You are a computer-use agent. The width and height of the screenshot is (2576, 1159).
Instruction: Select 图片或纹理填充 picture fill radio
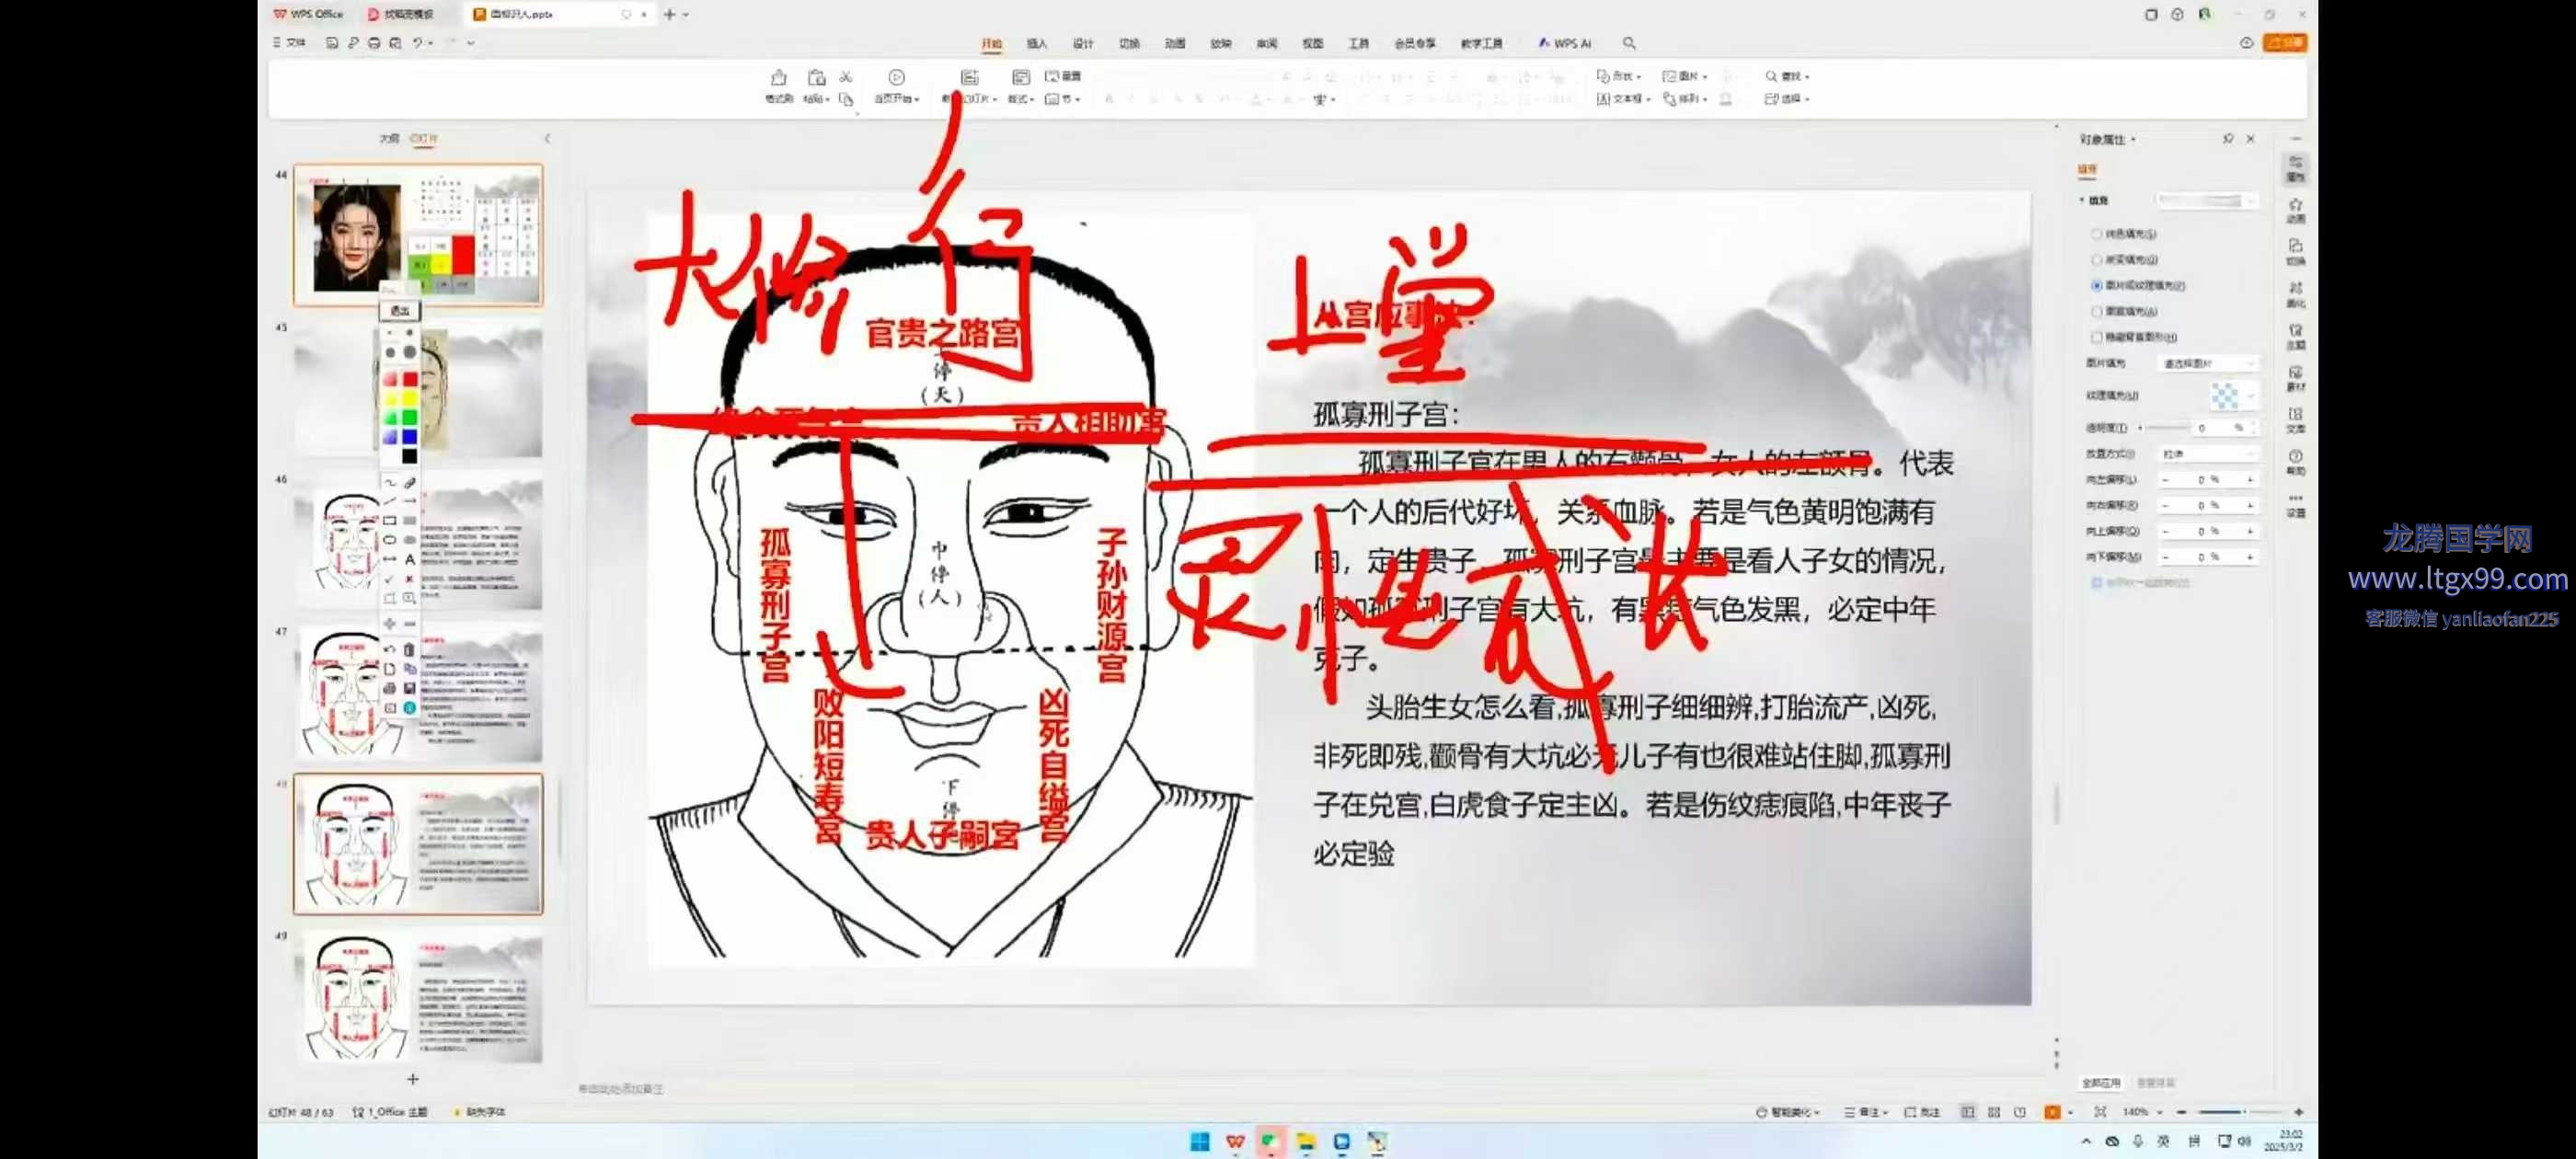(2097, 286)
